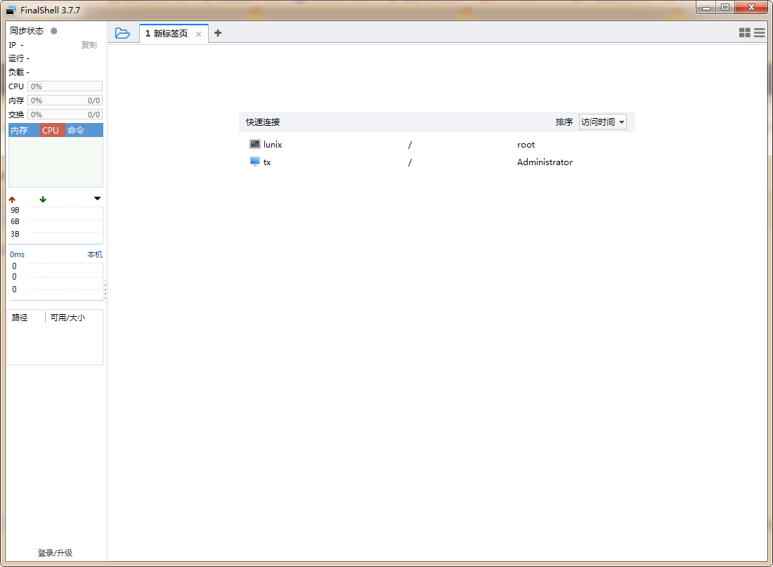Viewport: 773px width, 567px height.
Task: Sort processes by CPU column
Action: pos(52,130)
